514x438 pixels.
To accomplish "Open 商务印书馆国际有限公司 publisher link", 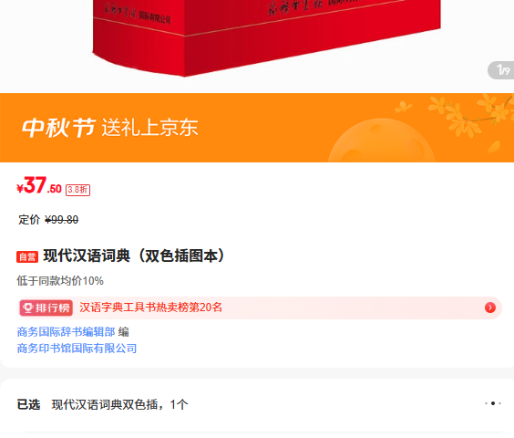I will tap(77, 349).
